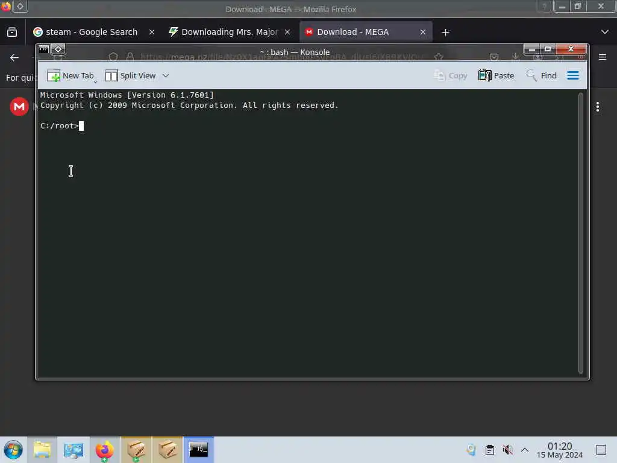Switch to the 'steam - Google Search' tab
This screenshot has width=617, height=463.
[x=86, y=32]
